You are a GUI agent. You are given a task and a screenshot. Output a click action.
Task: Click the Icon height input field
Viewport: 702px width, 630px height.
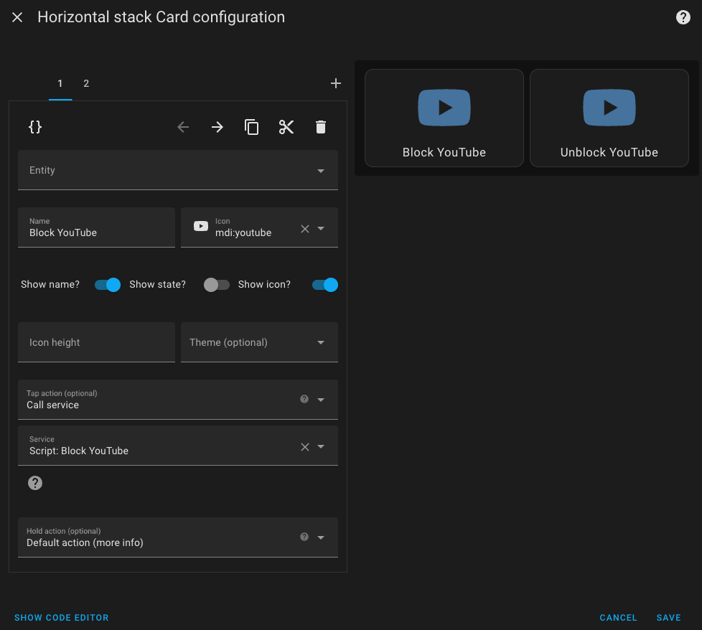point(96,342)
